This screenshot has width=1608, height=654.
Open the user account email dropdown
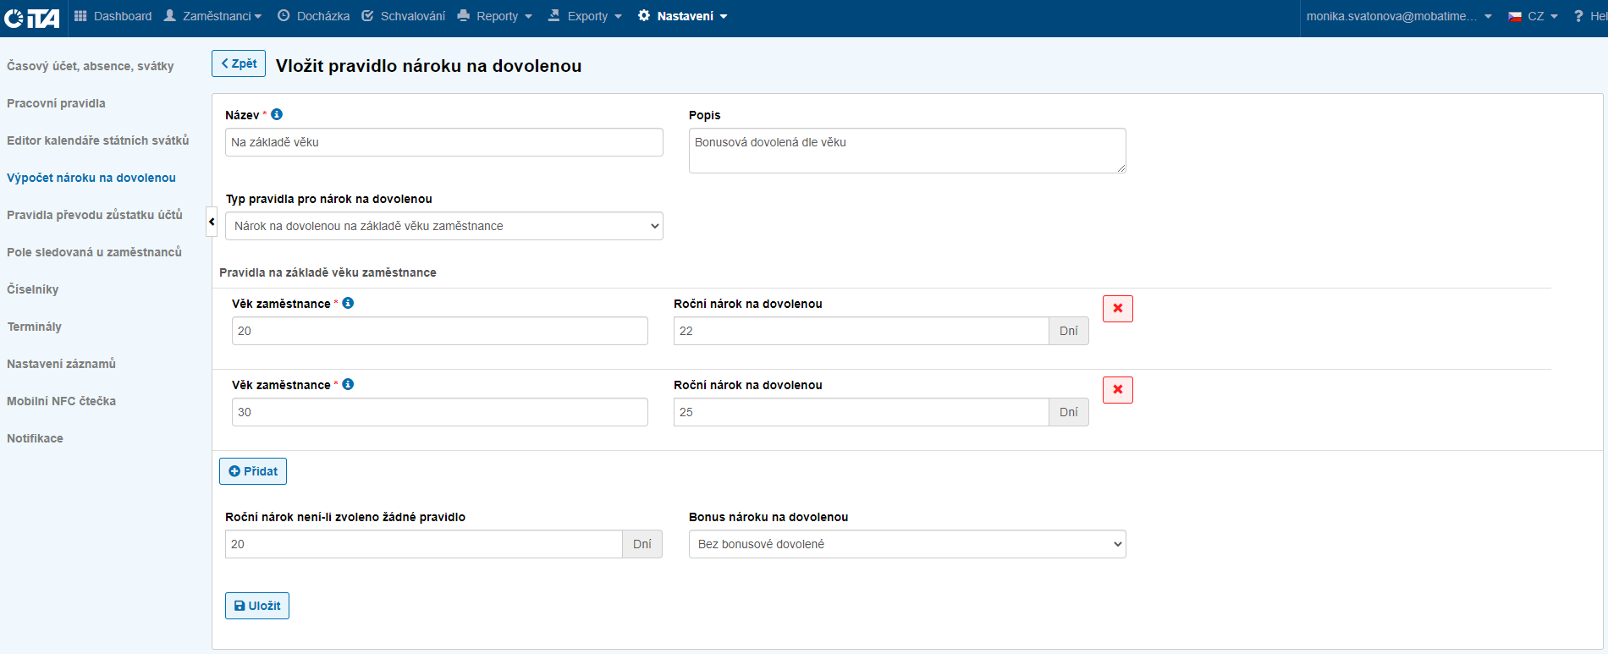click(x=1398, y=16)
